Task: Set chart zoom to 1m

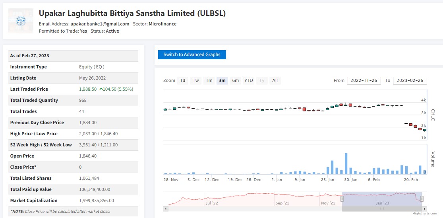Action: (209, 81)
